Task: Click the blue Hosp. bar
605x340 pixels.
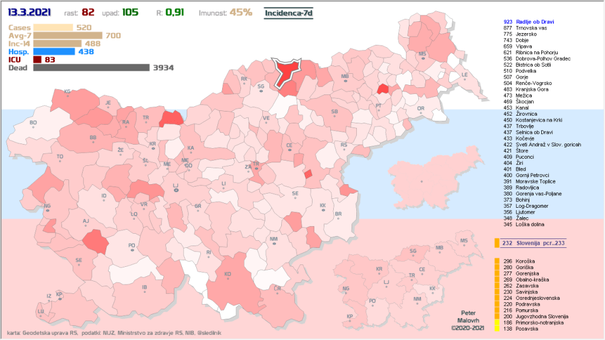Action: point(54,51)
